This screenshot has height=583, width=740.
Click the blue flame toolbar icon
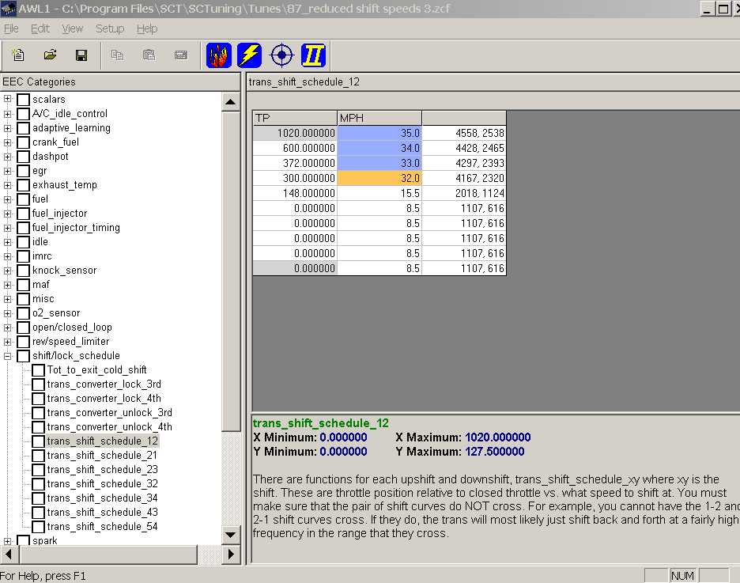(x=219, y=55)
